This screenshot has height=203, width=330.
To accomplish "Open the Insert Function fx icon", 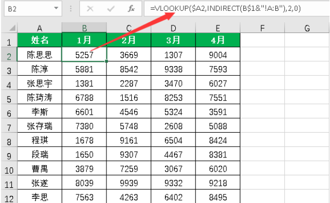I will point(131,9).
